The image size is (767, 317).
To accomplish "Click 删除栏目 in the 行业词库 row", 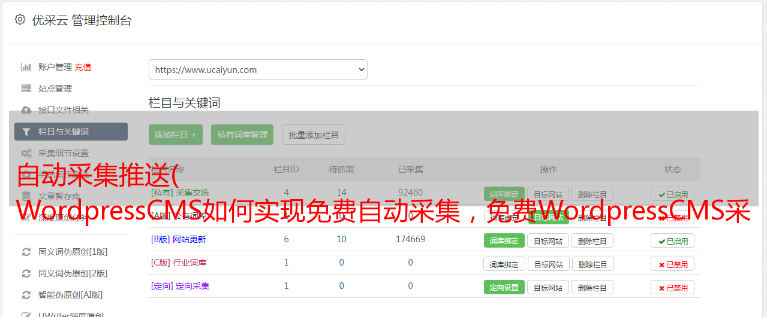I will [592, 264].
